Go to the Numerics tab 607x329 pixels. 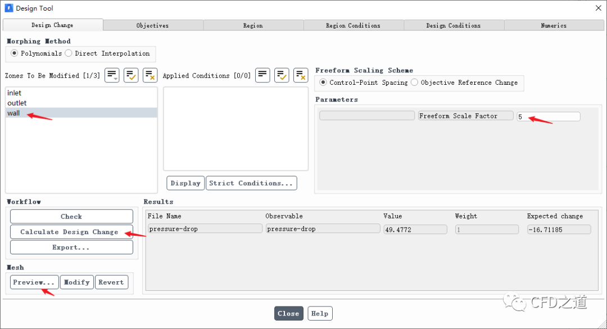pyautogui.click(x=554, y=25)
